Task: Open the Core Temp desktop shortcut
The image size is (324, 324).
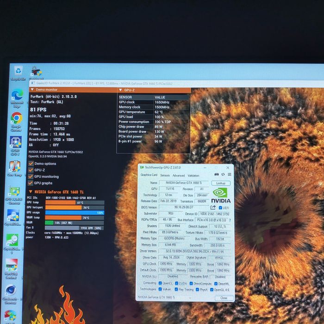Action: [14, 168]
